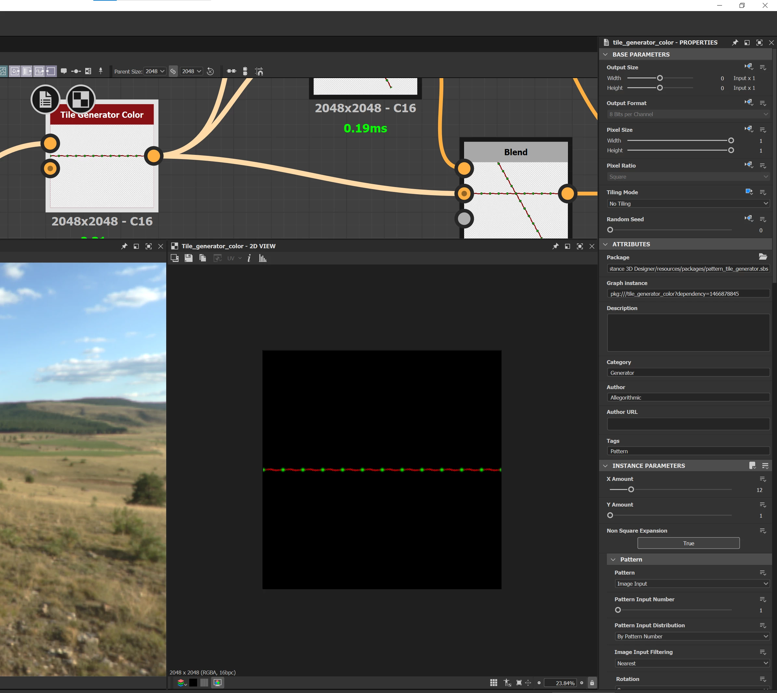Click the fit to view icon in 2D View
Screen dimensions: 777x693
pos(519,683)
